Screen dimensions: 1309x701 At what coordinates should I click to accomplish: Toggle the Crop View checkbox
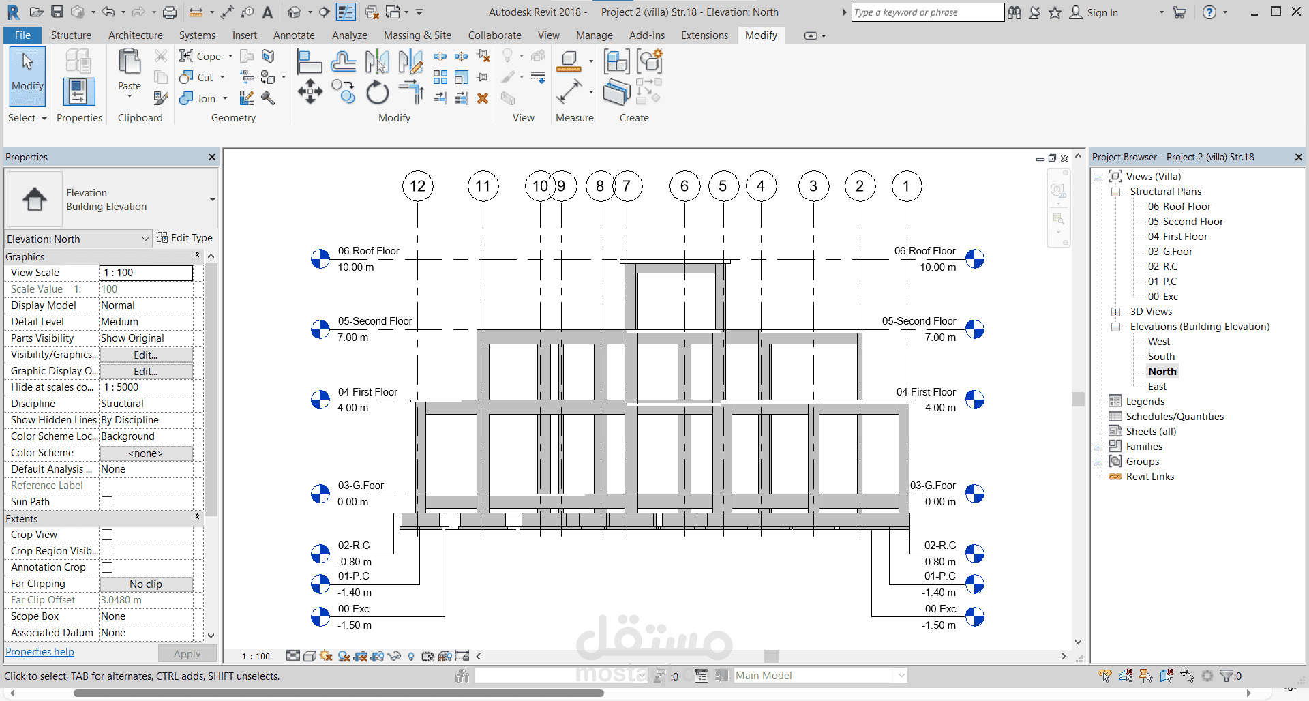(107, 535)
